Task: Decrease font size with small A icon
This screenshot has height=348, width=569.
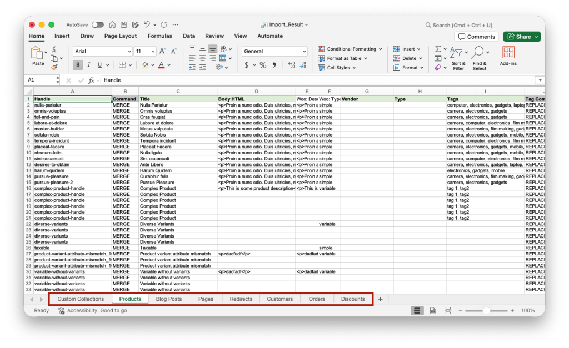Action: pos(174,51)
